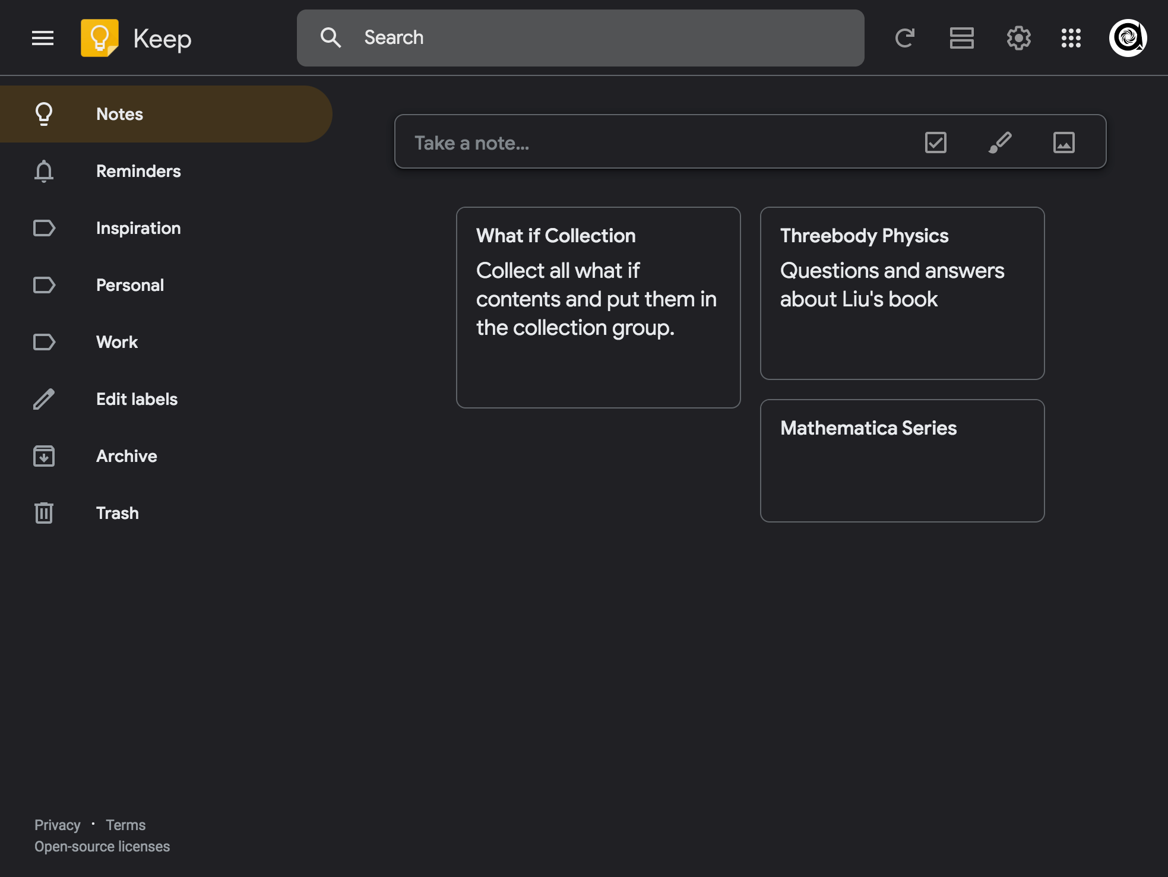Toggle between grid and list view
This screenshot has height=877, width=1168.
(x=961, y=38)
